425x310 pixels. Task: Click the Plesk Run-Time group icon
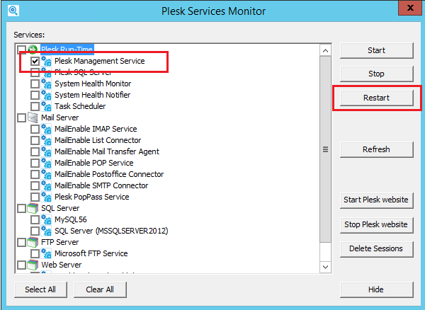33,50
